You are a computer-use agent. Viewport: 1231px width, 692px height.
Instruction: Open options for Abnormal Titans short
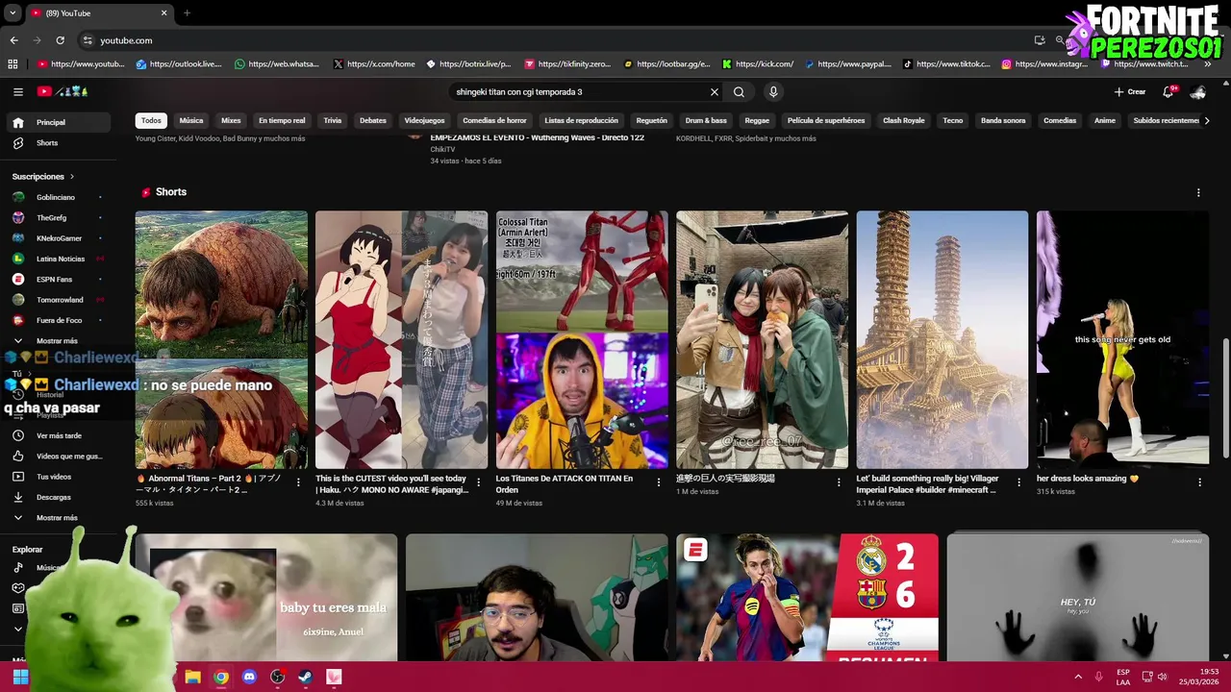298,482
